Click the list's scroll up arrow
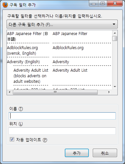This screenshot has width=125, height=164. coord(115,33)
